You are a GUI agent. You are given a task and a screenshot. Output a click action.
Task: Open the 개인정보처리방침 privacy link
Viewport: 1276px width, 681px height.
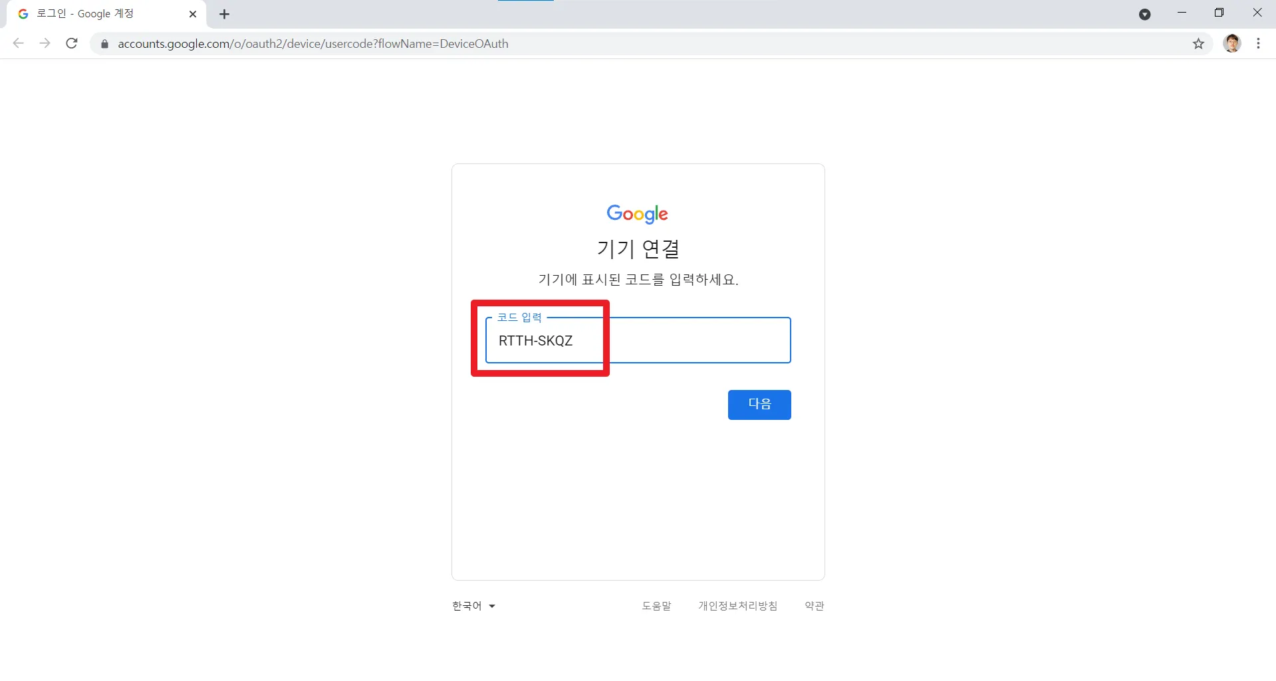[x=737, y=606]
